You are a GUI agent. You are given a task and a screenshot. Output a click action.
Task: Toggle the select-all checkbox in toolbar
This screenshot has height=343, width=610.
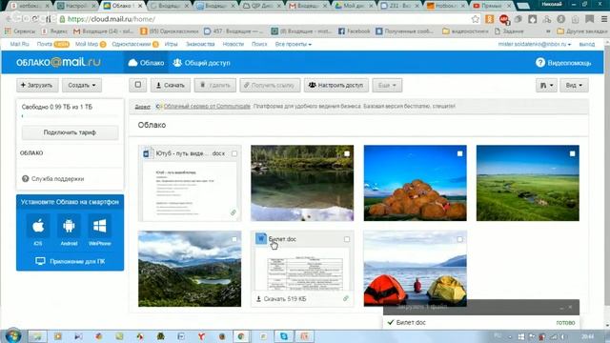(x=138, y=85)
